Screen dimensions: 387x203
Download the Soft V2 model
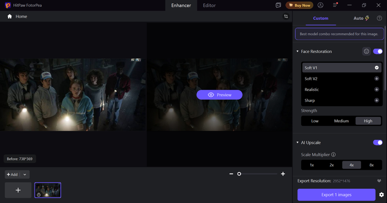click(x=377, y=79)
